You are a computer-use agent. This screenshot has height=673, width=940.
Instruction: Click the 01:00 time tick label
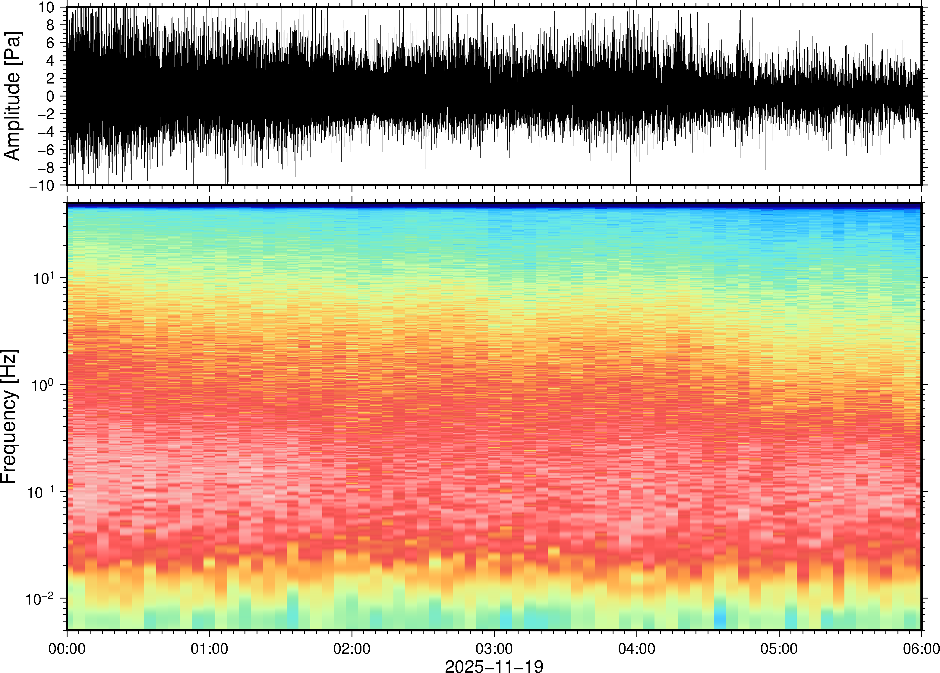click(209, 649)
